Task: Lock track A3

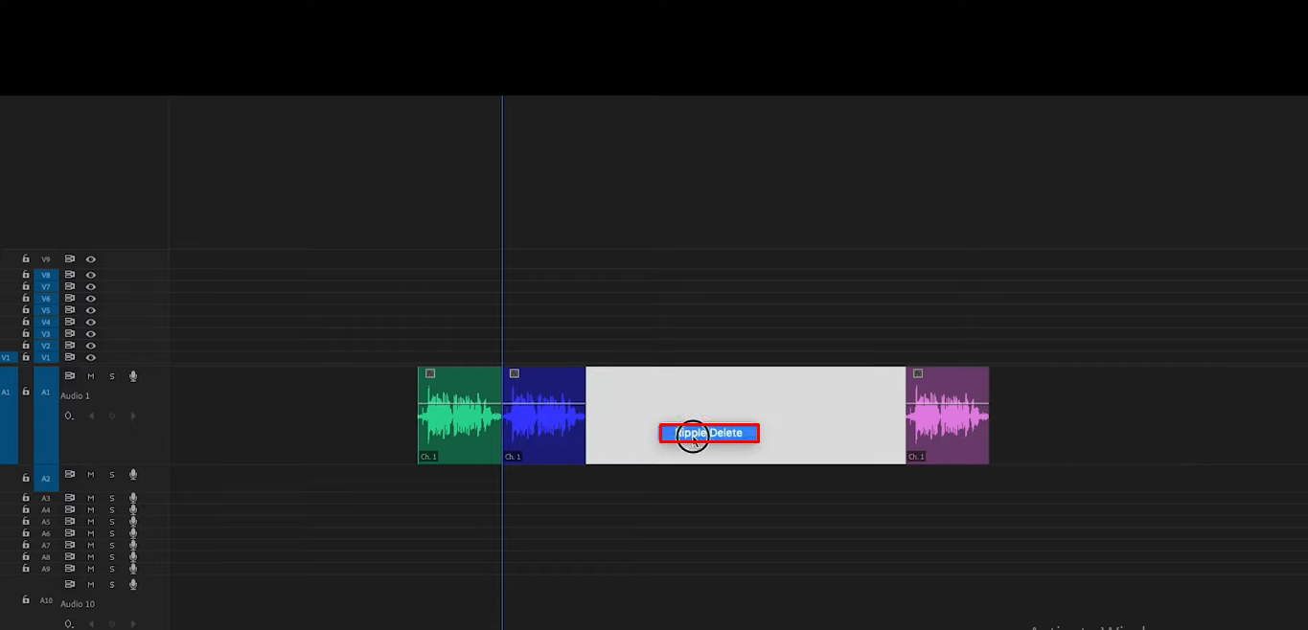Action: (x=25, y=498)
